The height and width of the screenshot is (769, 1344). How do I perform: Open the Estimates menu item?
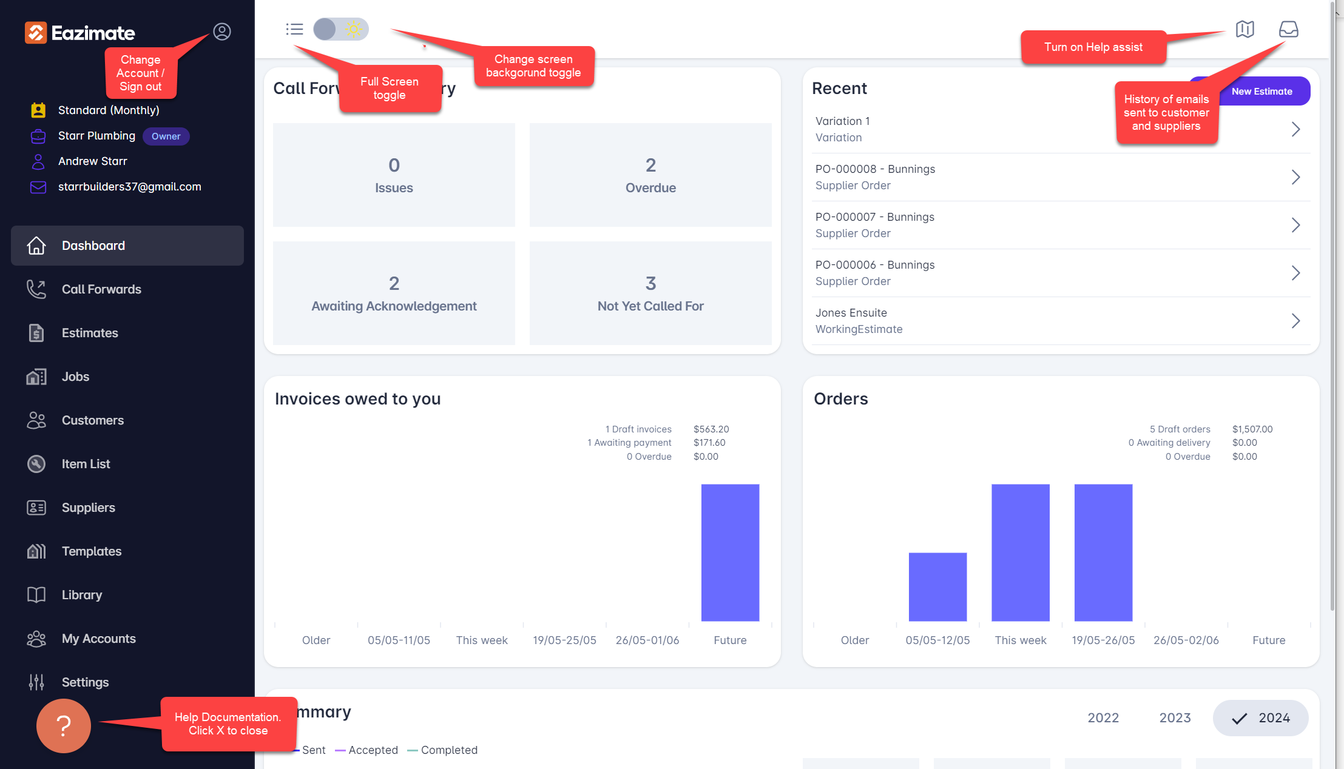click(x=90, y=333)
